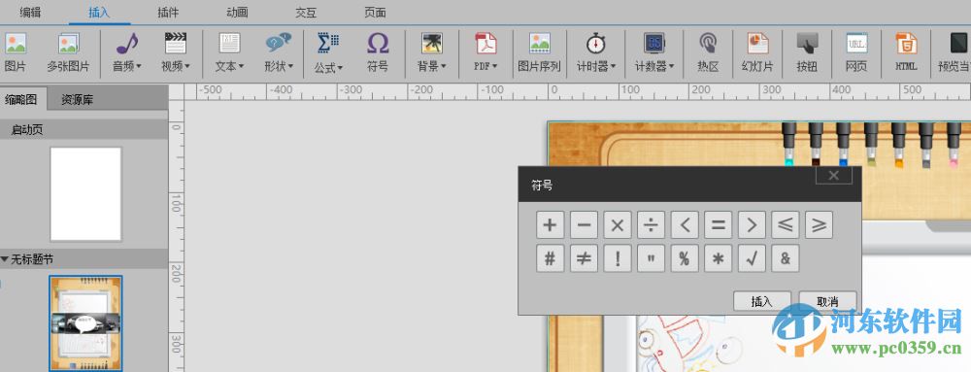Open the 多张图片 multiple images tool
The height and width of the screenshot is (372, 971).
coord(68,52)
